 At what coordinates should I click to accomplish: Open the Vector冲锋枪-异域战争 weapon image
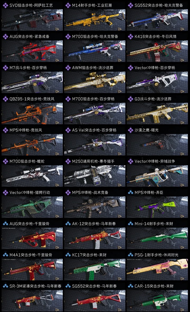(157, 176)
